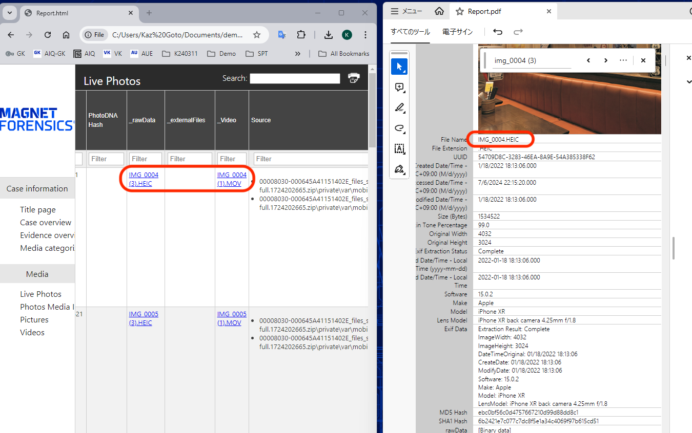
Task: Switch to the 電子サイン tab
Action: pos(457,31)
